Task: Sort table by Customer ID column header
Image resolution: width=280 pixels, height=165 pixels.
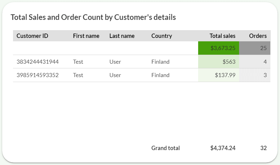Action: [32, 36]
